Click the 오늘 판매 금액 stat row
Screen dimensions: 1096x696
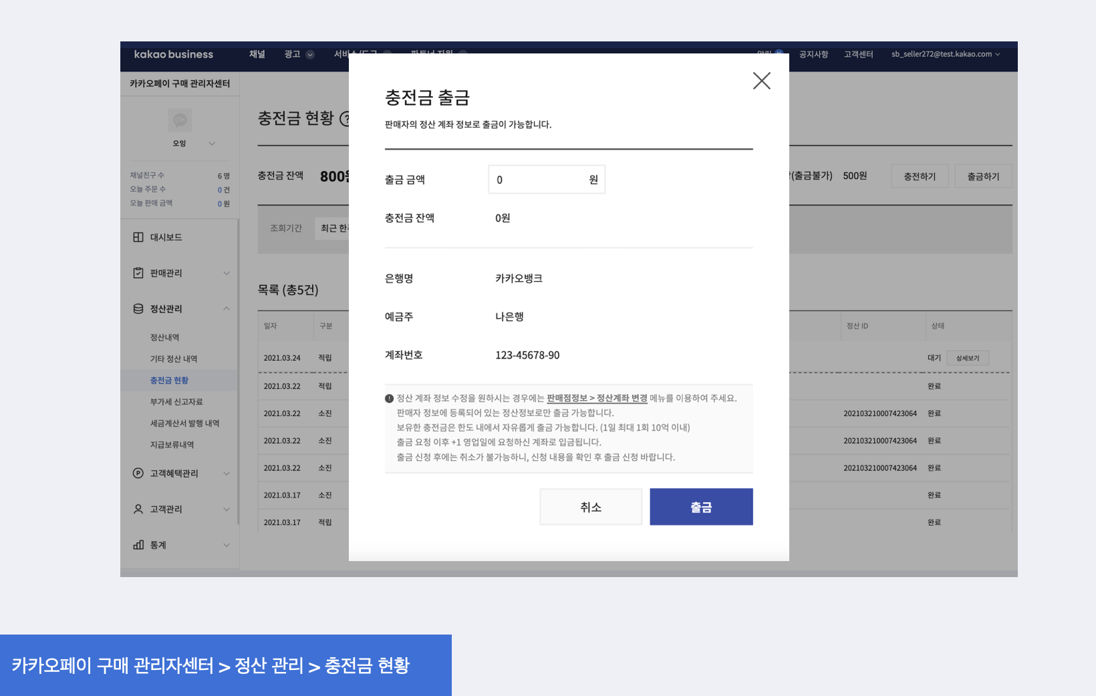click(180, 204)
